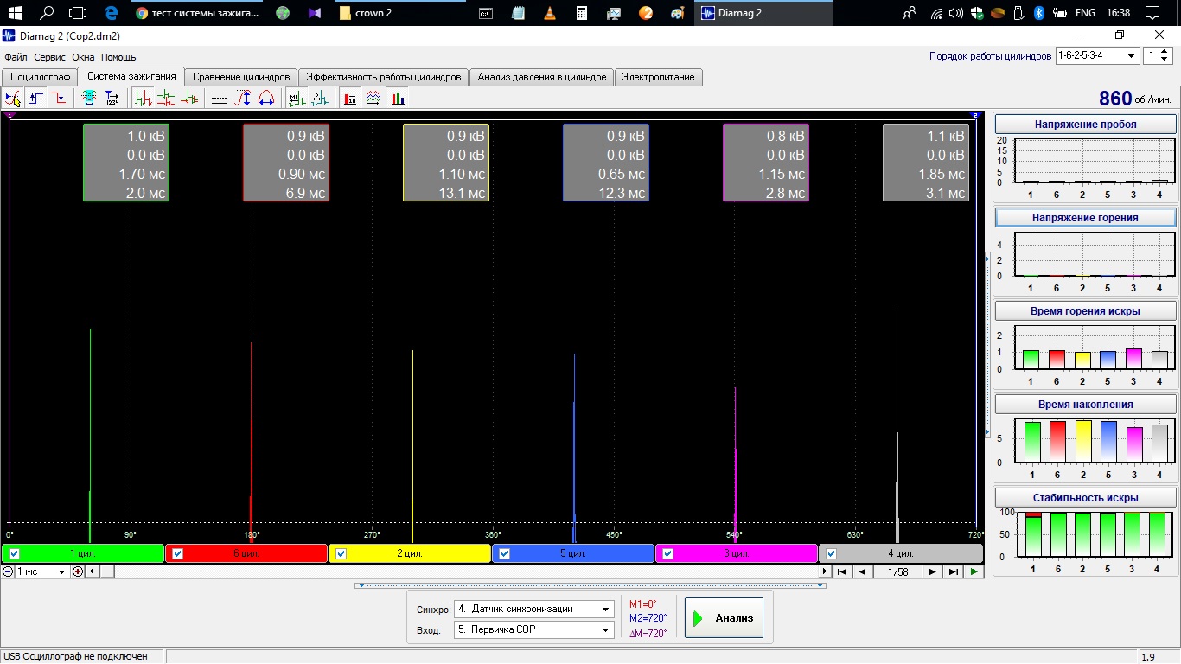
Task: Show the colored bar chart panel icon
Action: point(398,99)
